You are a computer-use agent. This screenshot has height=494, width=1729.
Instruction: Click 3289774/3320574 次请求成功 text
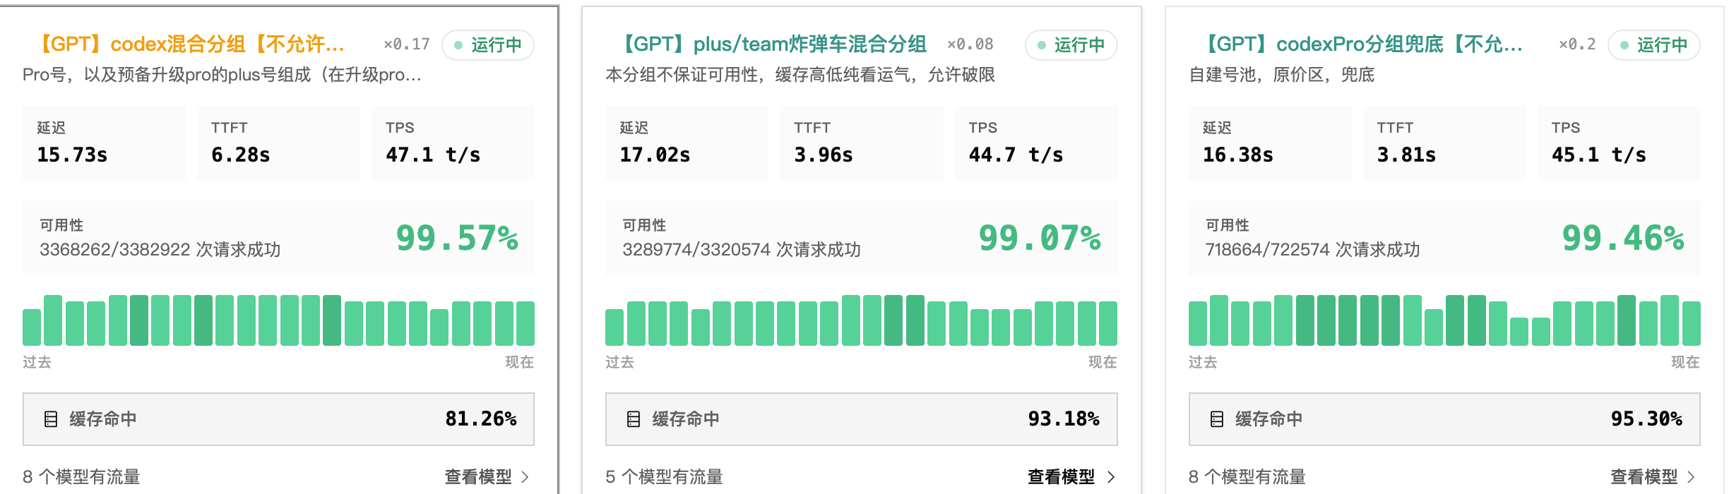(742, 250)
